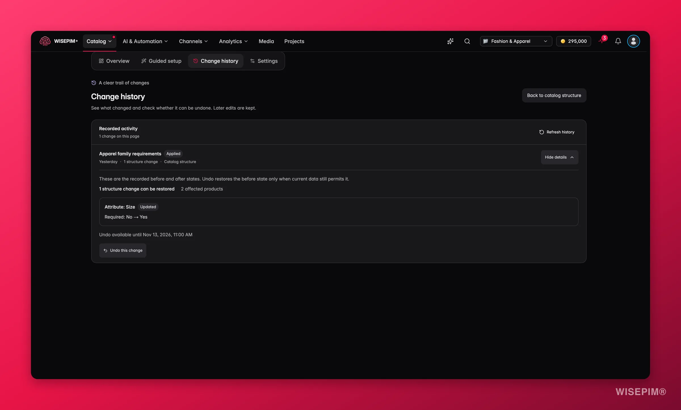681x410 pixels.
Task: Click the 'Recorded activity' heading
Action: (x=118, y=129)
